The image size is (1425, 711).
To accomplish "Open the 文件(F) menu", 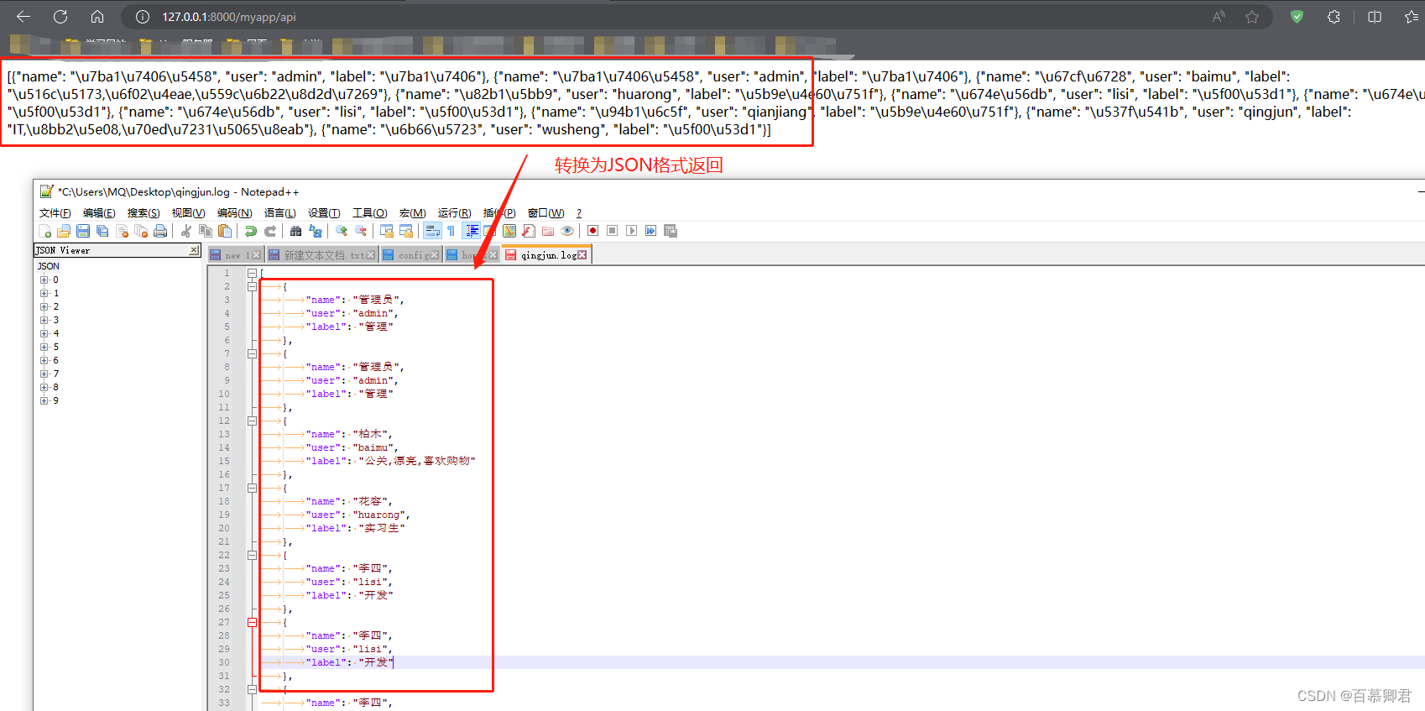I will 55,213.
